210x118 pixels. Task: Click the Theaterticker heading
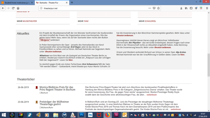[26, 79]
